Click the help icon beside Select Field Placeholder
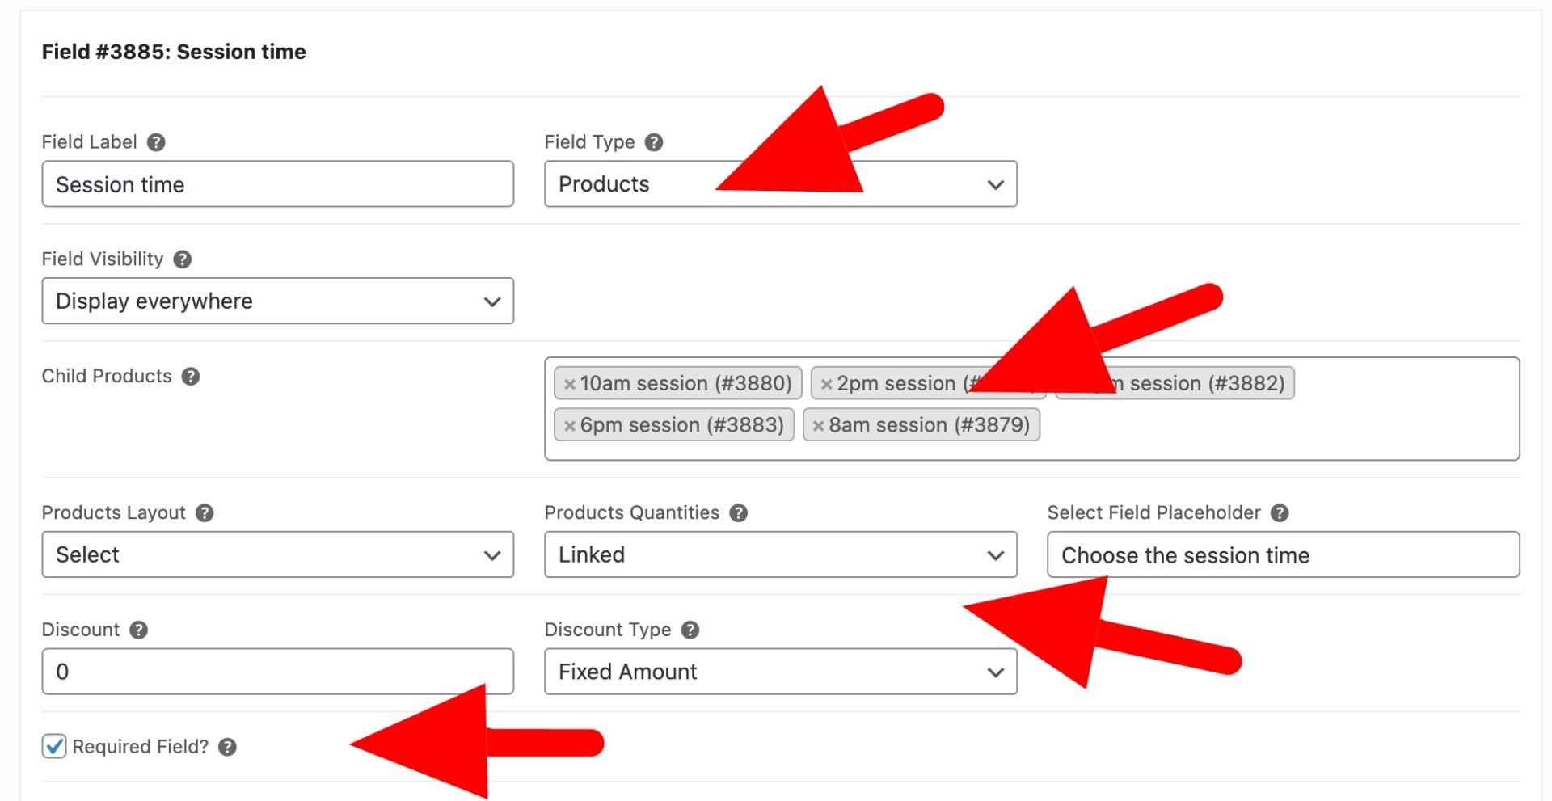 click(1280, 512)
